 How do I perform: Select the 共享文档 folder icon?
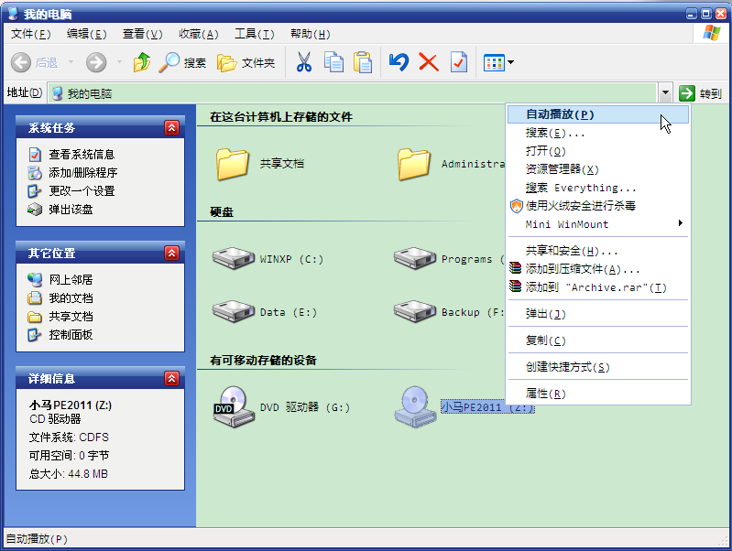[232, 164]
